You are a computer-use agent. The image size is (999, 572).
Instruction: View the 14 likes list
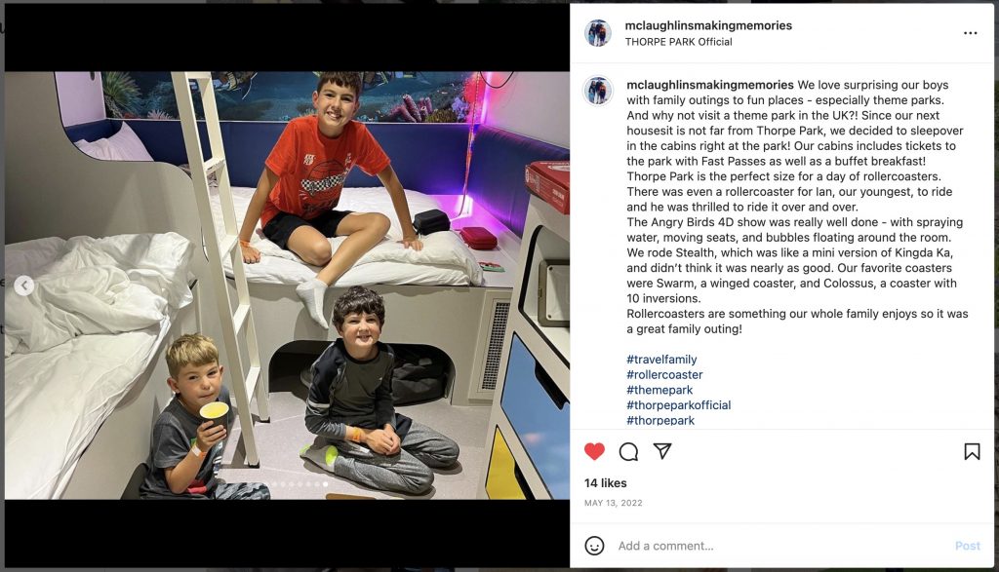click(605, 483)
